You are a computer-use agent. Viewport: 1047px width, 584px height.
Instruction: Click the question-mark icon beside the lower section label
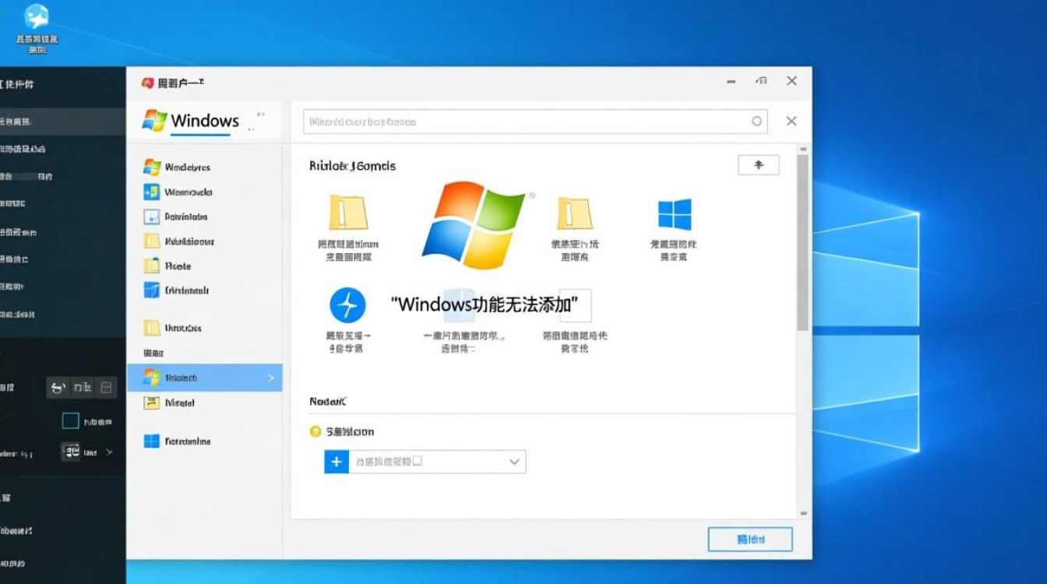point(316,431)
